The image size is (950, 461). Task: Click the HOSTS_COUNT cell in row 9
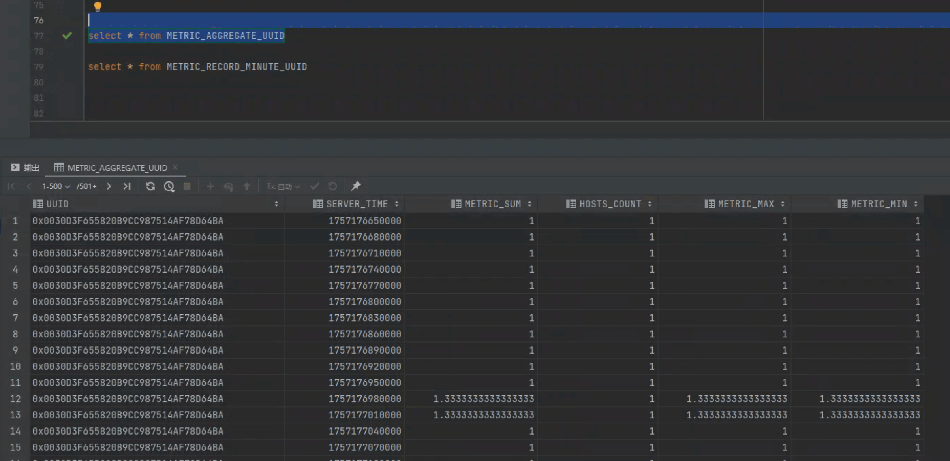tap(598, 350)
